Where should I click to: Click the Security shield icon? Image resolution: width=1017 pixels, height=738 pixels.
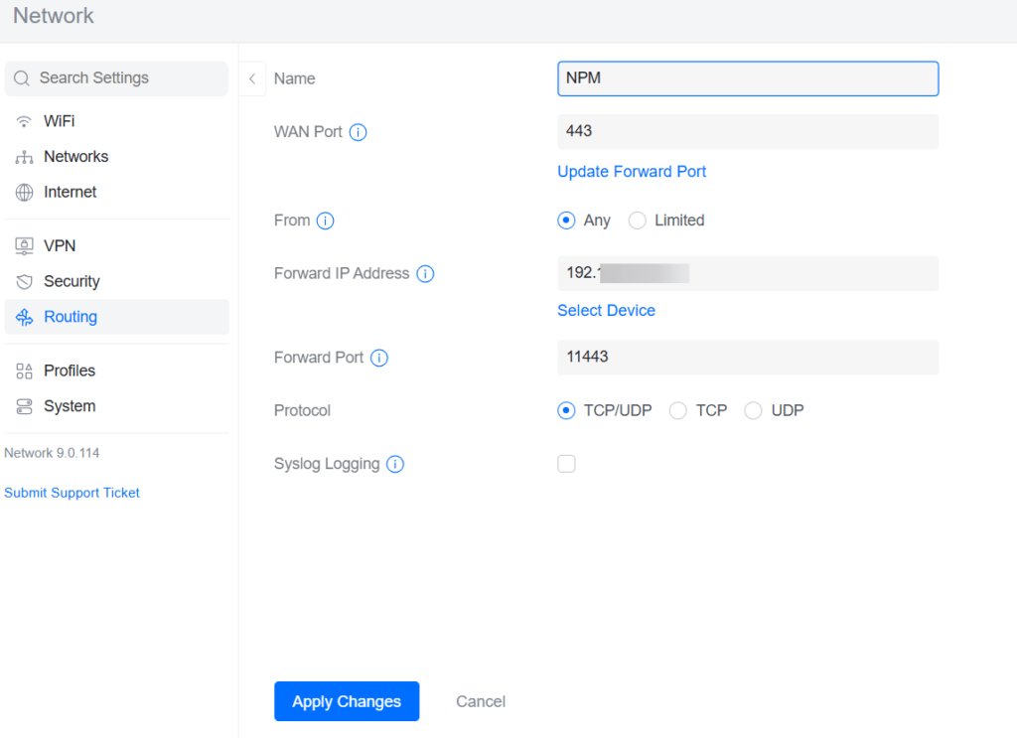25,282
